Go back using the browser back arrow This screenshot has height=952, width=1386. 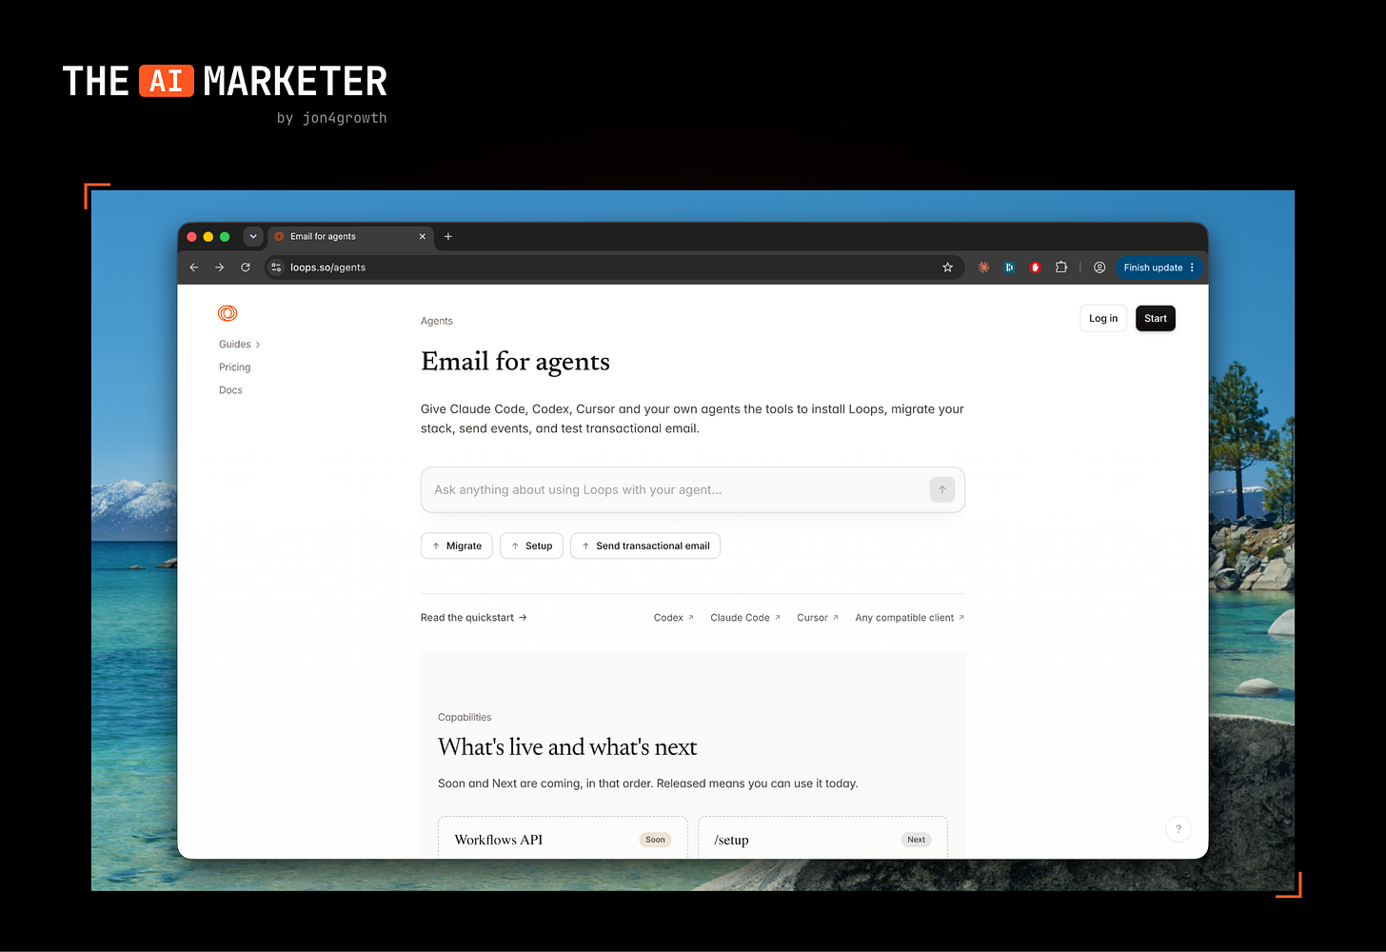(194, 268)
